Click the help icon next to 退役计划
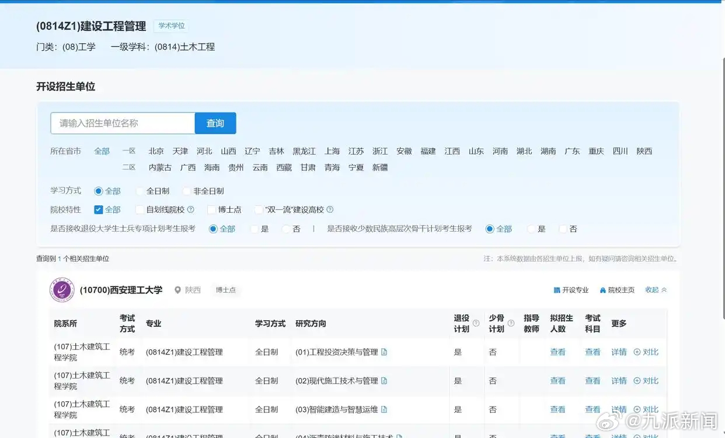 click(x=476, y=323)
